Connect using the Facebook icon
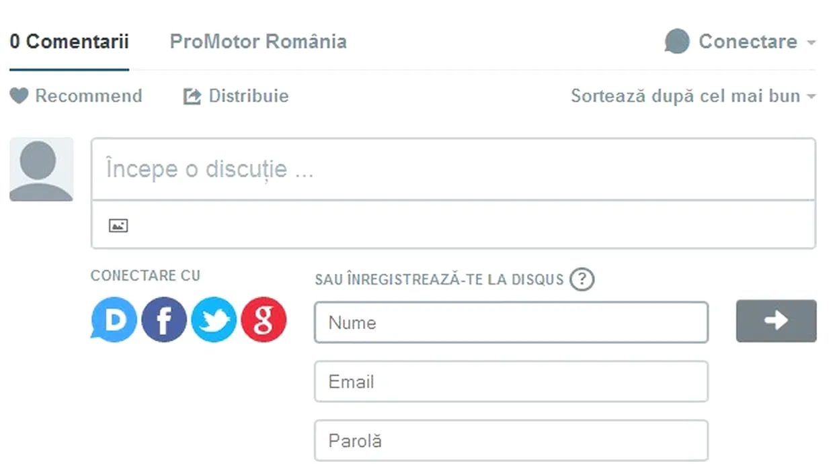This screenshot has width=833, height=470. pyautogui.click(x=163, y=320)
